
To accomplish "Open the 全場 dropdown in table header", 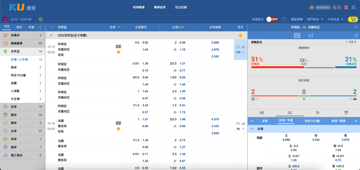I will pyautogui.click(x=115, y=27).
